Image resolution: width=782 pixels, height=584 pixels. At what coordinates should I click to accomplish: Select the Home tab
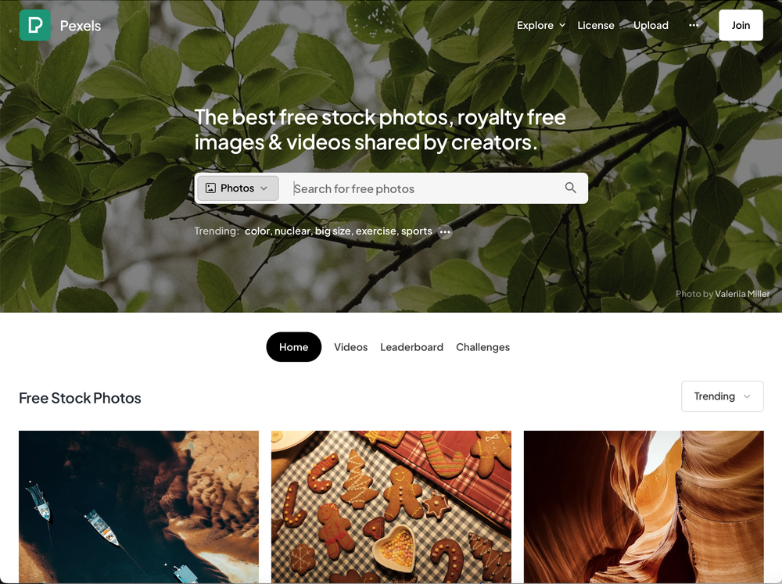(x=294, y=346)
